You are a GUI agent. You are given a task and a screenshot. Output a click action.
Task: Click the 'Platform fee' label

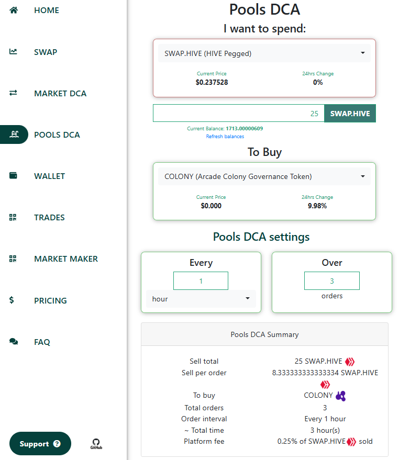(204, 442)
